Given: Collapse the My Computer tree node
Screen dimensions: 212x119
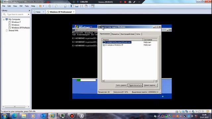Looking at the screenshot, I should [4, 20].
